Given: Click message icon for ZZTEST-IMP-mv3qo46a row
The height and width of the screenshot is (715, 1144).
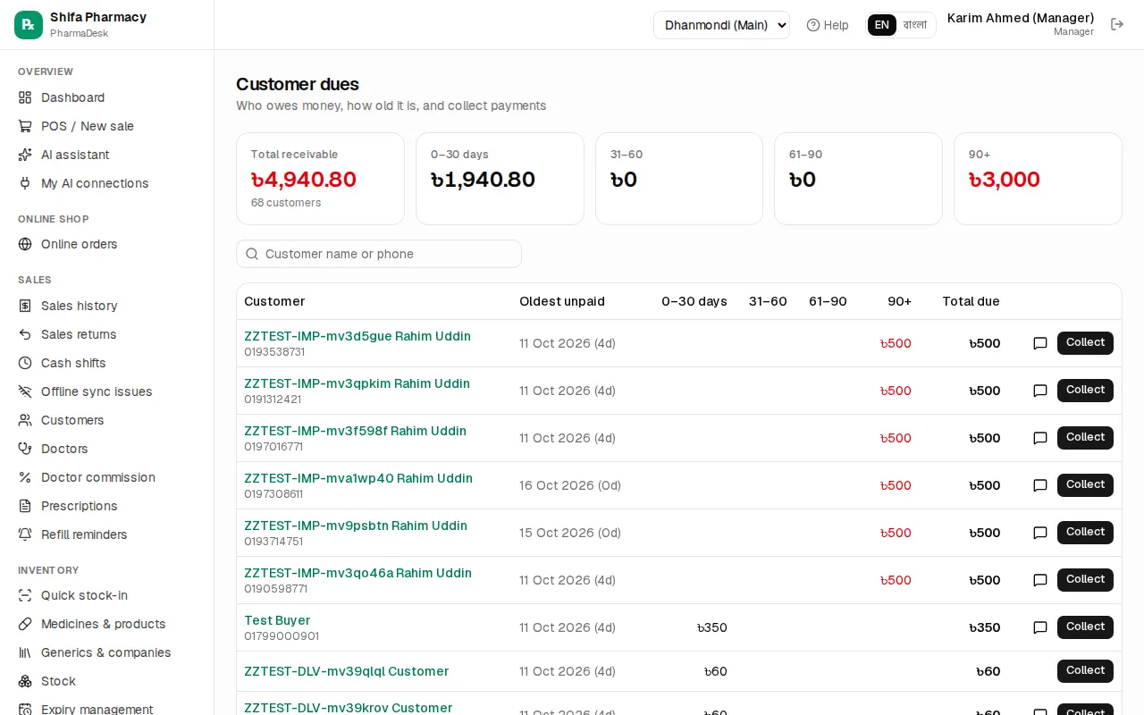Looking at the screenshot, I should (1040, 580).
